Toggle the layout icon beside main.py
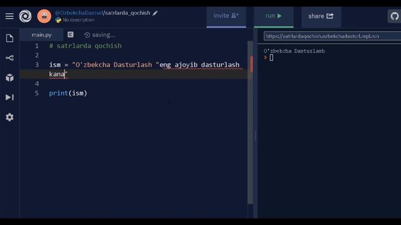Screen dimensions: 401x225 point(71,35)
